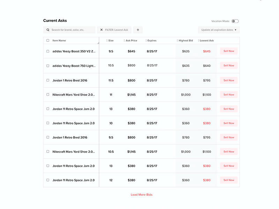This screenshot has width=279, height=209.
Task: Check the select-all header checkbox
Action: pos(48,40)
